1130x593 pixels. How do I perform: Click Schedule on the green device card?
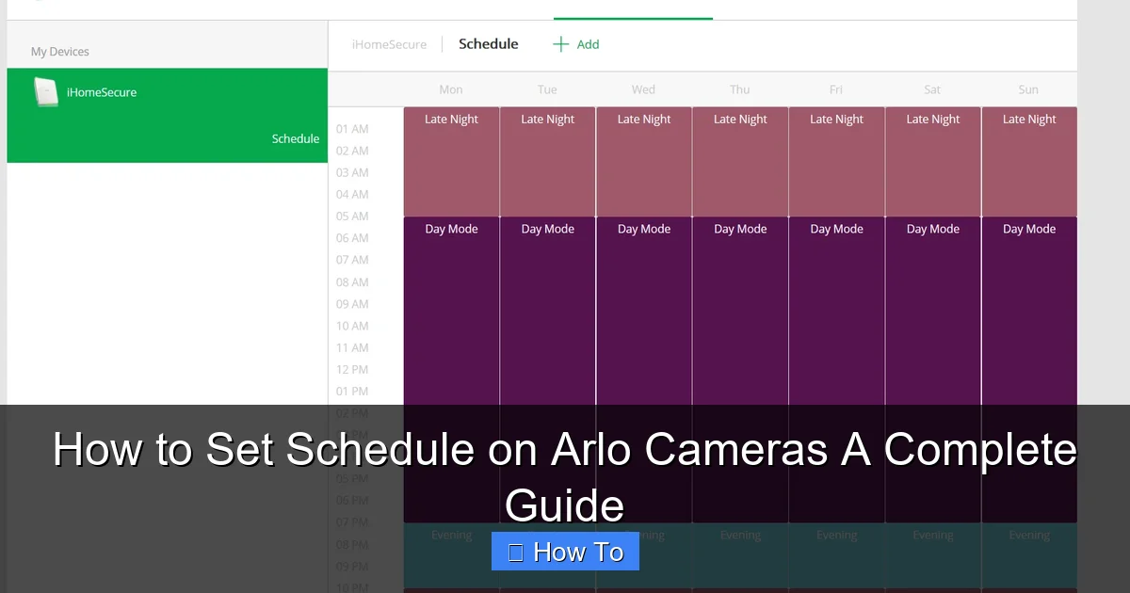[x=295, y=138]
